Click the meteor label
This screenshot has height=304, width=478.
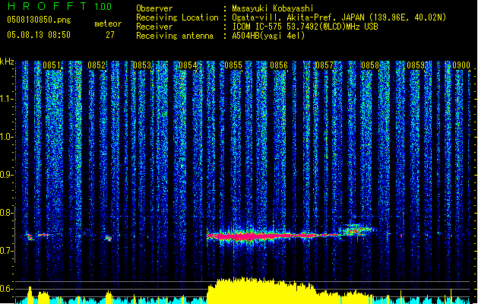pos(108,24)
